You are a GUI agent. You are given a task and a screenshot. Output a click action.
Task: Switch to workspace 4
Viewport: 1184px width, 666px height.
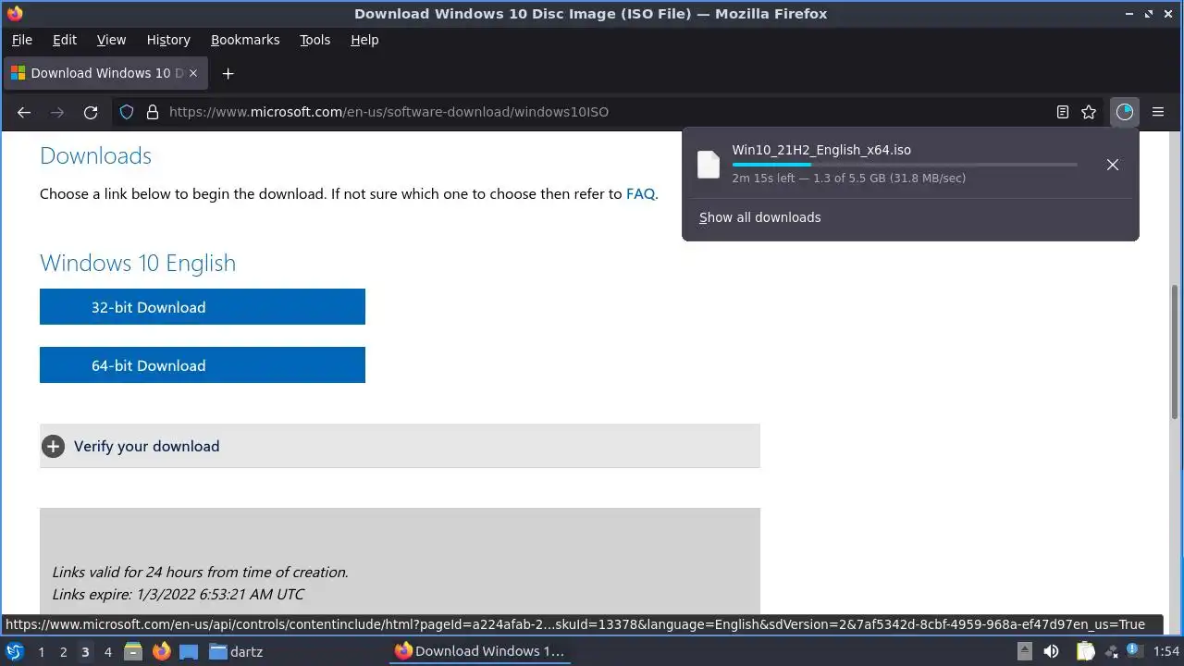point(107,652)
